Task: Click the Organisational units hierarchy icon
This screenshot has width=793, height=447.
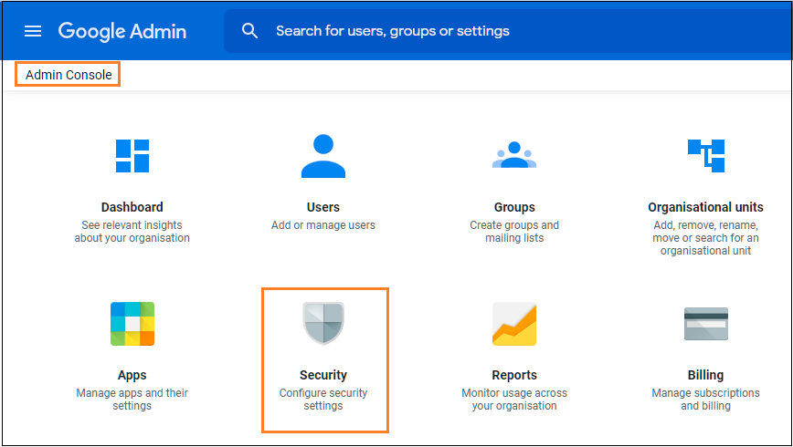Action: pos(705,156)
